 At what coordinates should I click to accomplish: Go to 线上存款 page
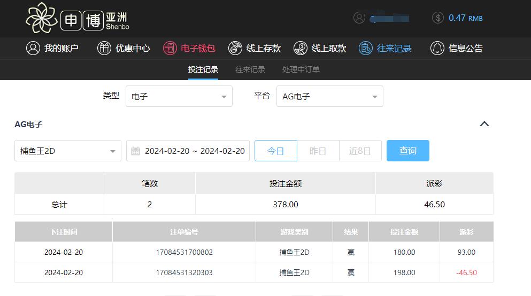pyautogui.click(x=255, y=48)
